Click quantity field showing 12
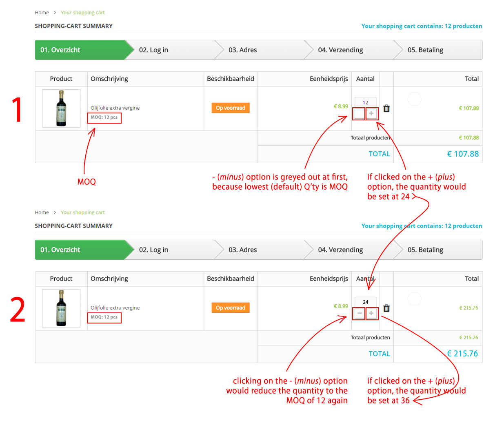Image resolution: width=495 pixels, height=425 pixels. [x=365, y=102]
